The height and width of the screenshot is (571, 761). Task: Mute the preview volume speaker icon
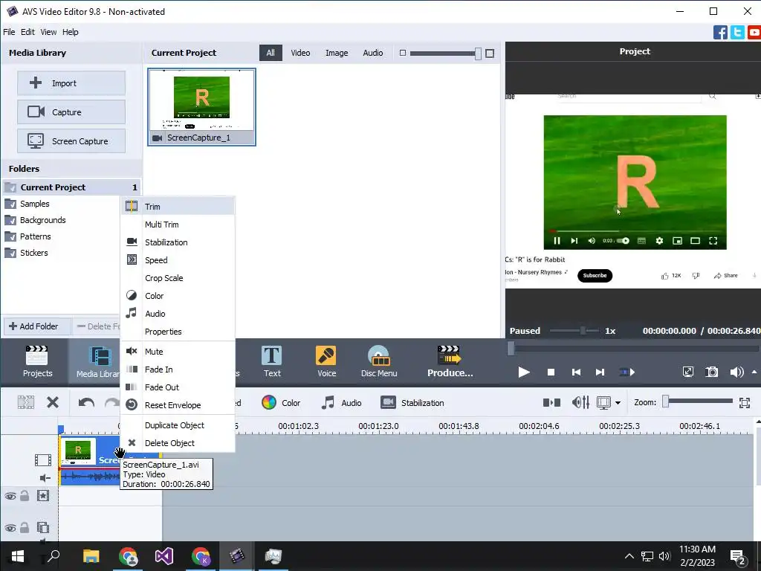pyautogui.click(x=736, y=372)
